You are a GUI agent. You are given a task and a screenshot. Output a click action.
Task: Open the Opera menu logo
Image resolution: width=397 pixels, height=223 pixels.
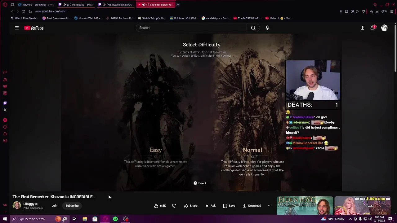pos(5,5)
